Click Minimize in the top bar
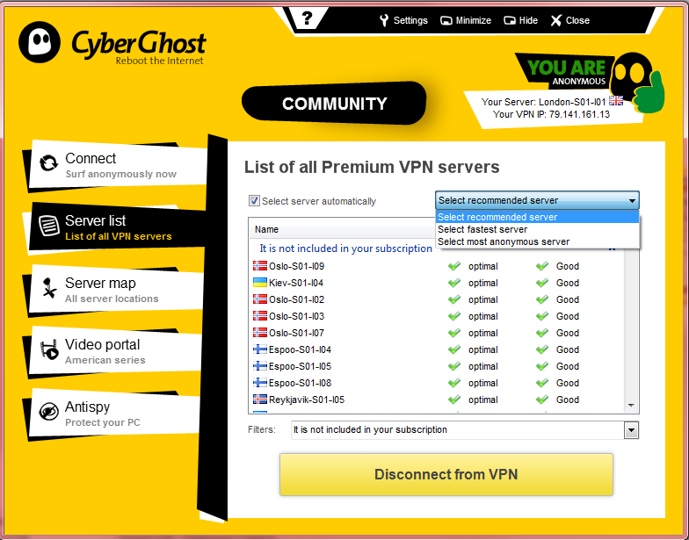The height and width of the screenshot is (540, 689). point(466,20)
